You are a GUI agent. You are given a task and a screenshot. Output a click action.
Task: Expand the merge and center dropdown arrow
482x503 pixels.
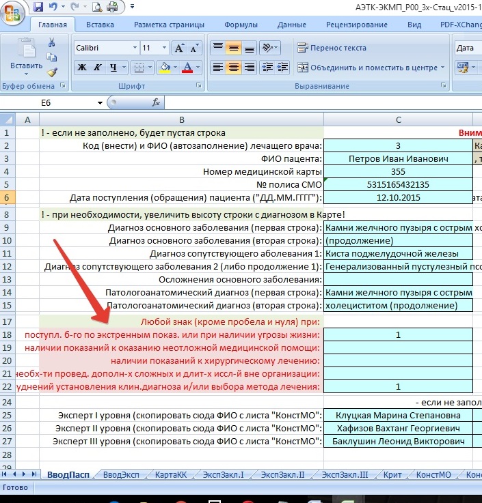442,68
